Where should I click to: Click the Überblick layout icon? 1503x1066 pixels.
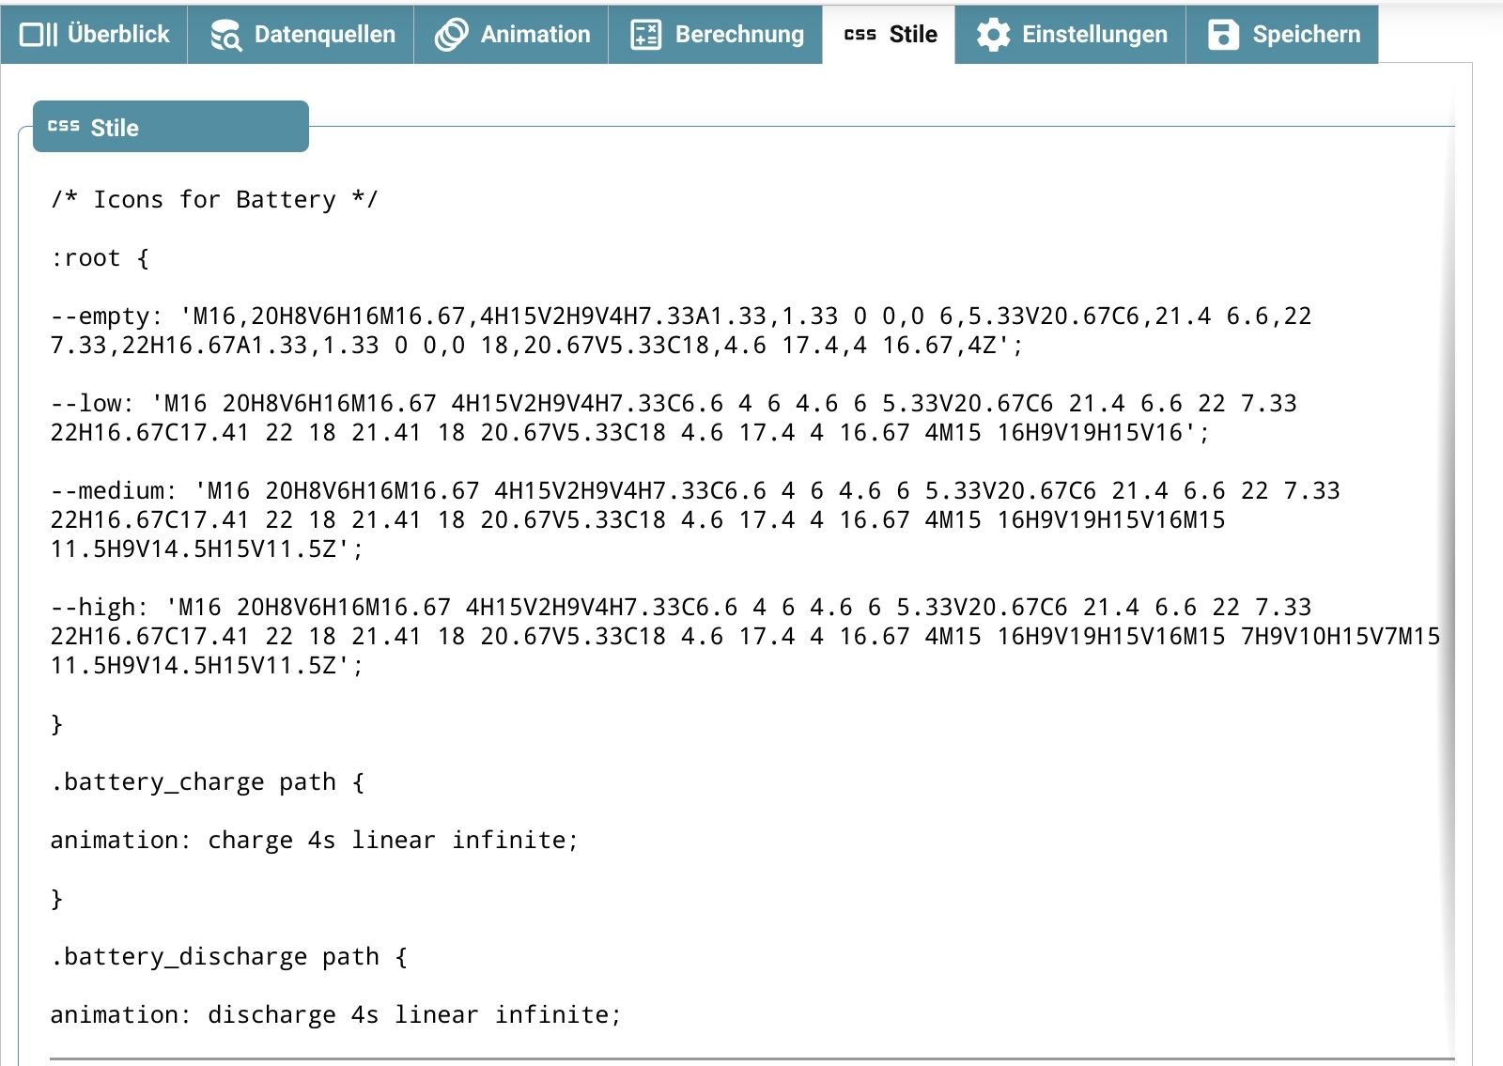[x=39, y=35]
